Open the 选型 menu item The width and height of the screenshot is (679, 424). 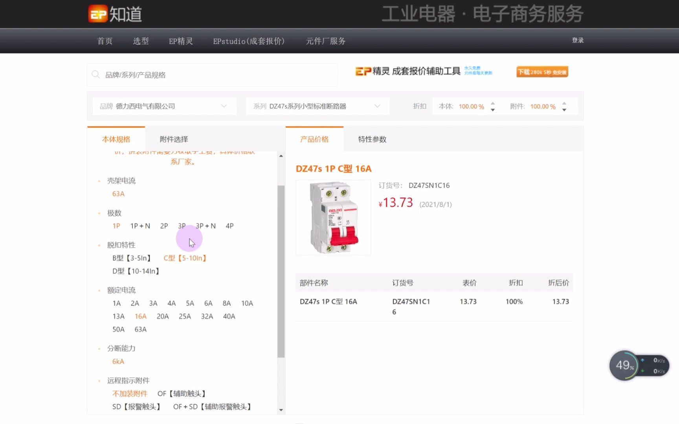click(141, 41)
